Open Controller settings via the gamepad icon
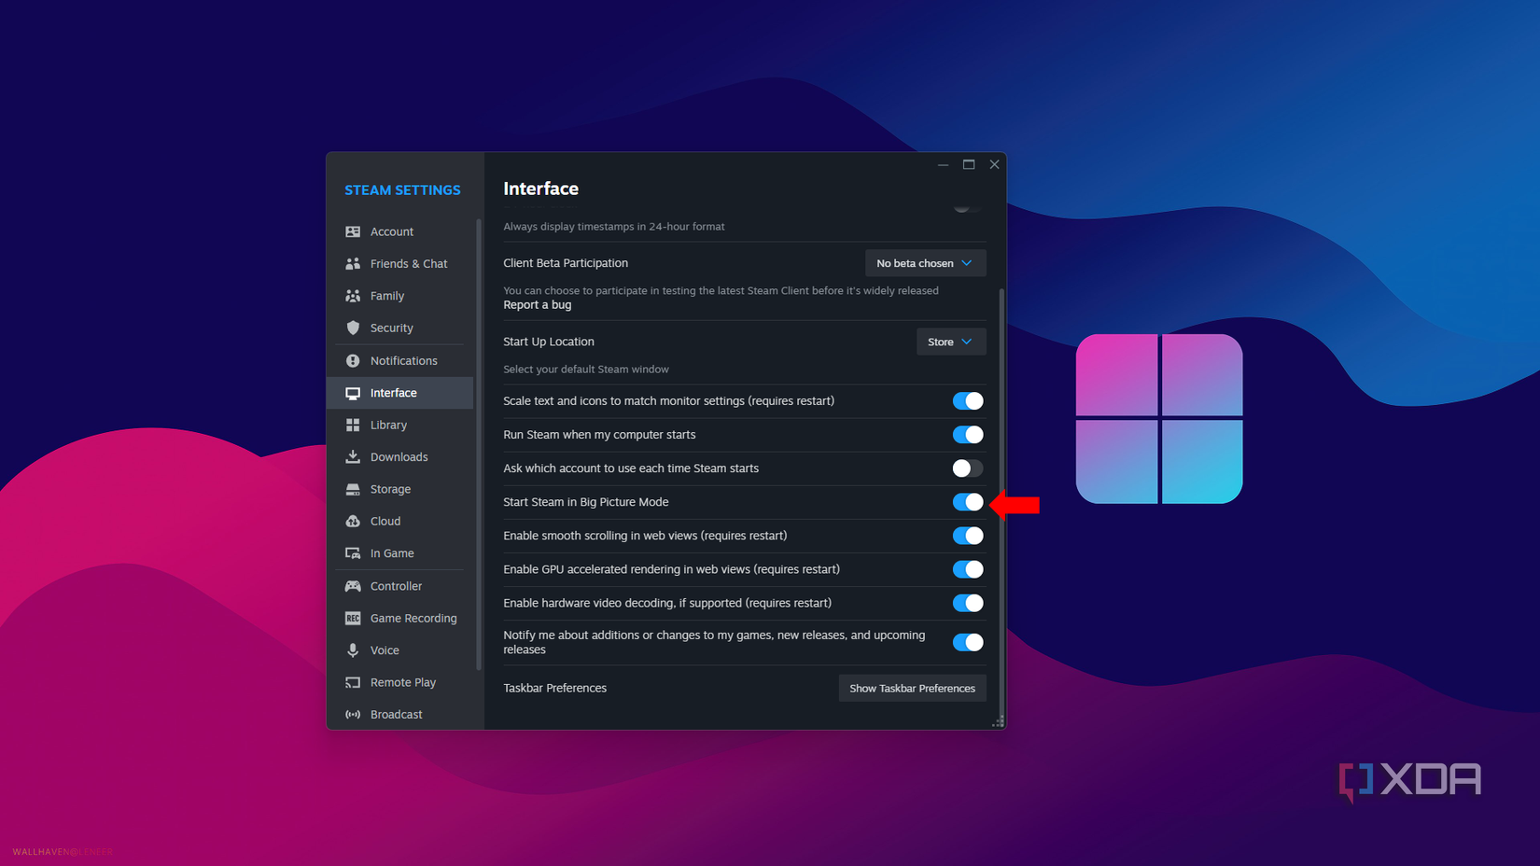This screenshot has height=866, width=1540. tap(354, 585)
